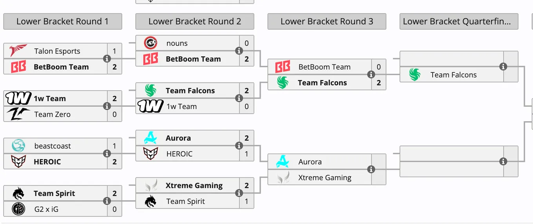Viewport: 533px width, 224px height.
Task: Open info icon for beastcoast vs HEROIC match
Action: point(107,154)
